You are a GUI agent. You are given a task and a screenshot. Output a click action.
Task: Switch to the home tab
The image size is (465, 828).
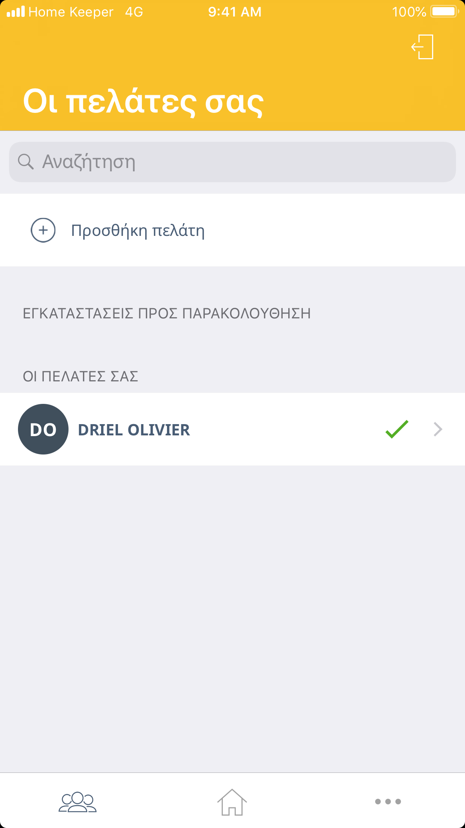click(x=232, y=802)
